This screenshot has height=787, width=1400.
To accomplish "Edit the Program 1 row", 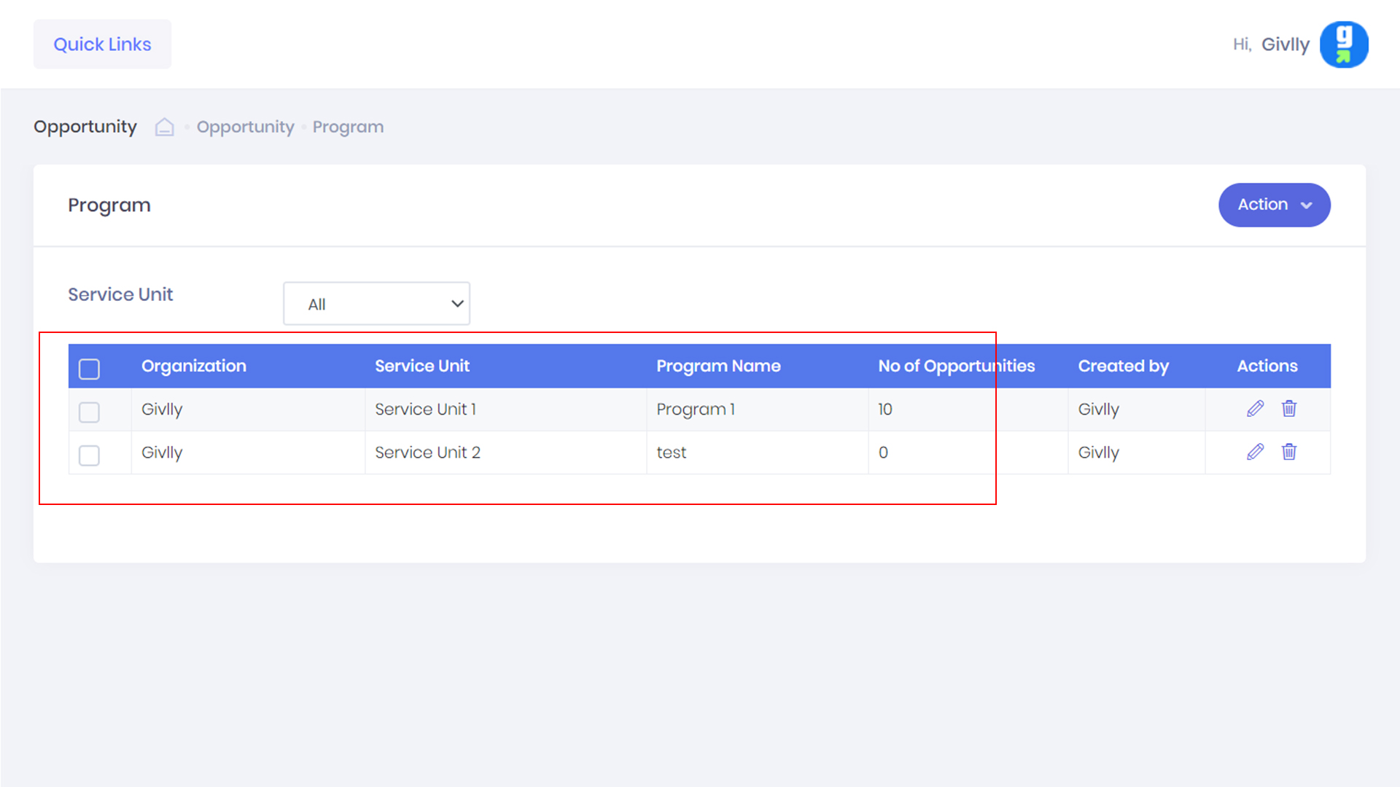I will point(1255,409).
